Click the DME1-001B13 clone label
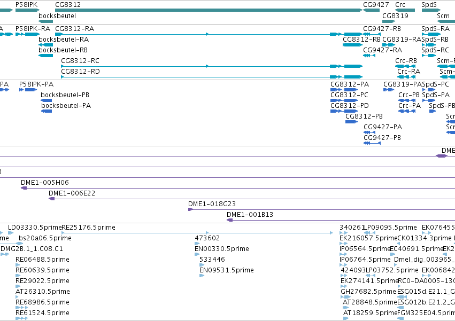This screenshot has width=455, height=321. coord(250,215)
